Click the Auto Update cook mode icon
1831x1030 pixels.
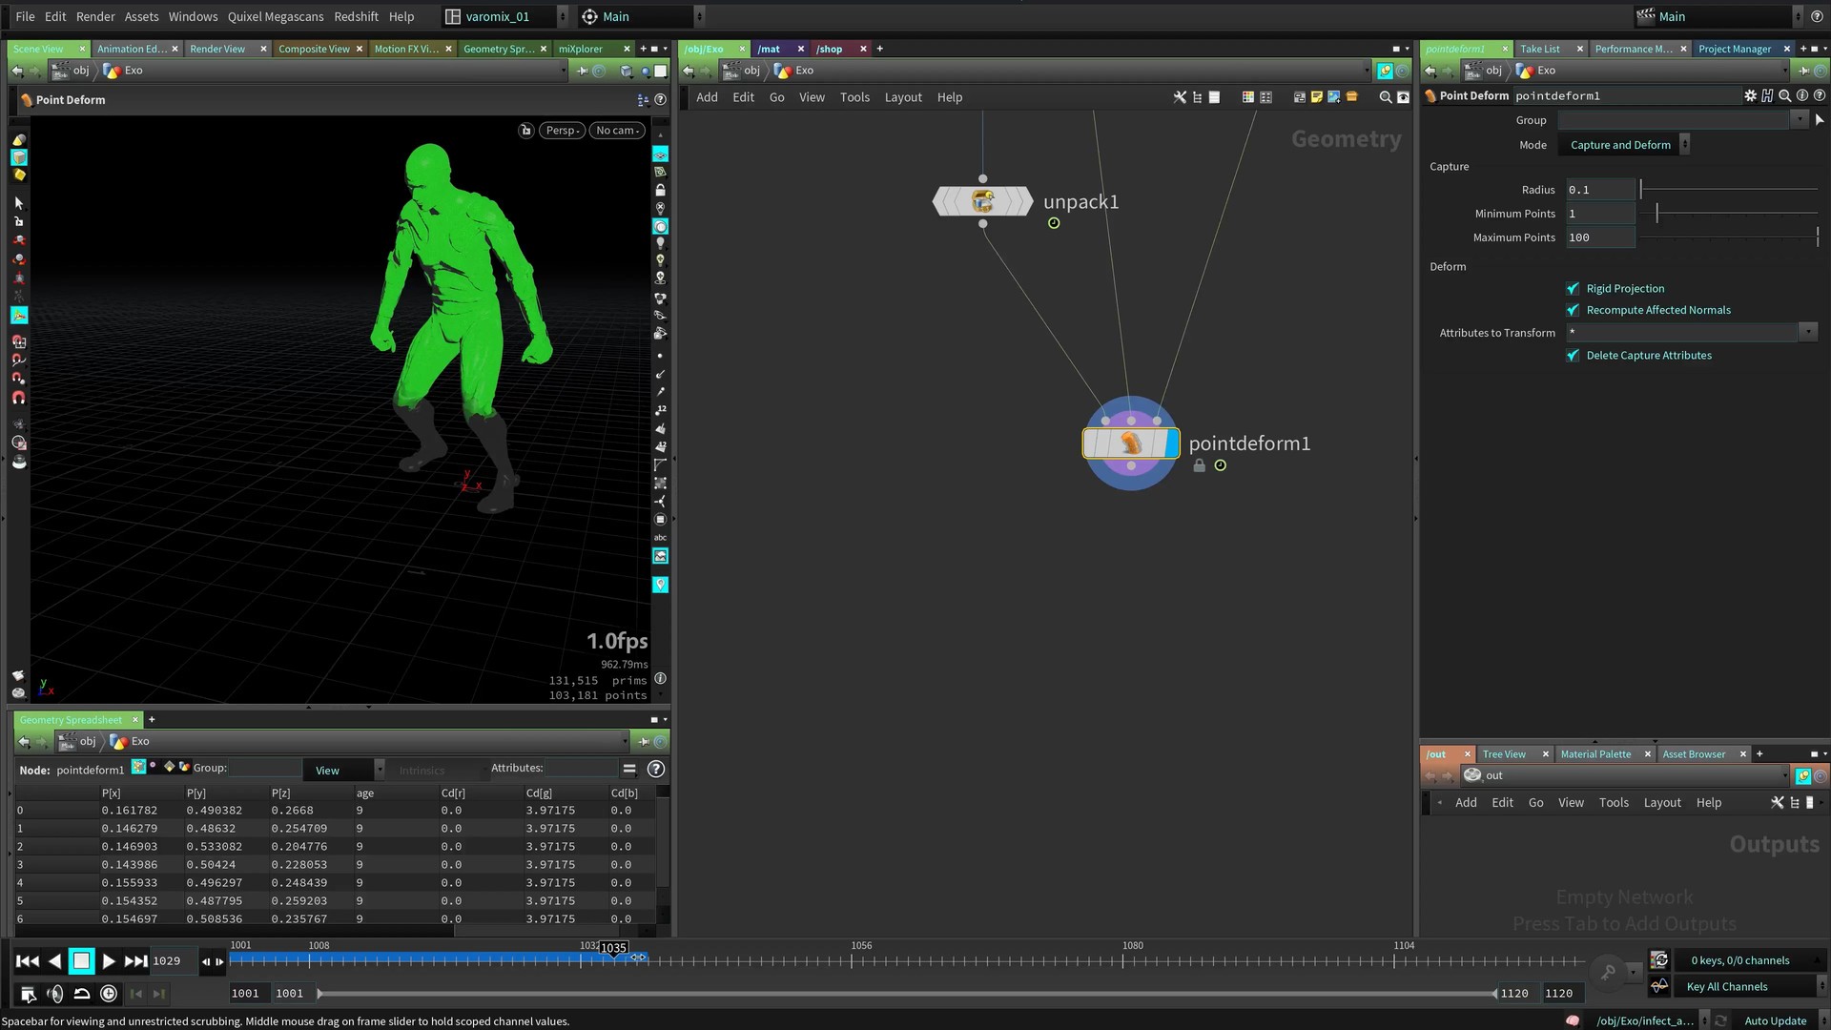tap(1720, 1020)
